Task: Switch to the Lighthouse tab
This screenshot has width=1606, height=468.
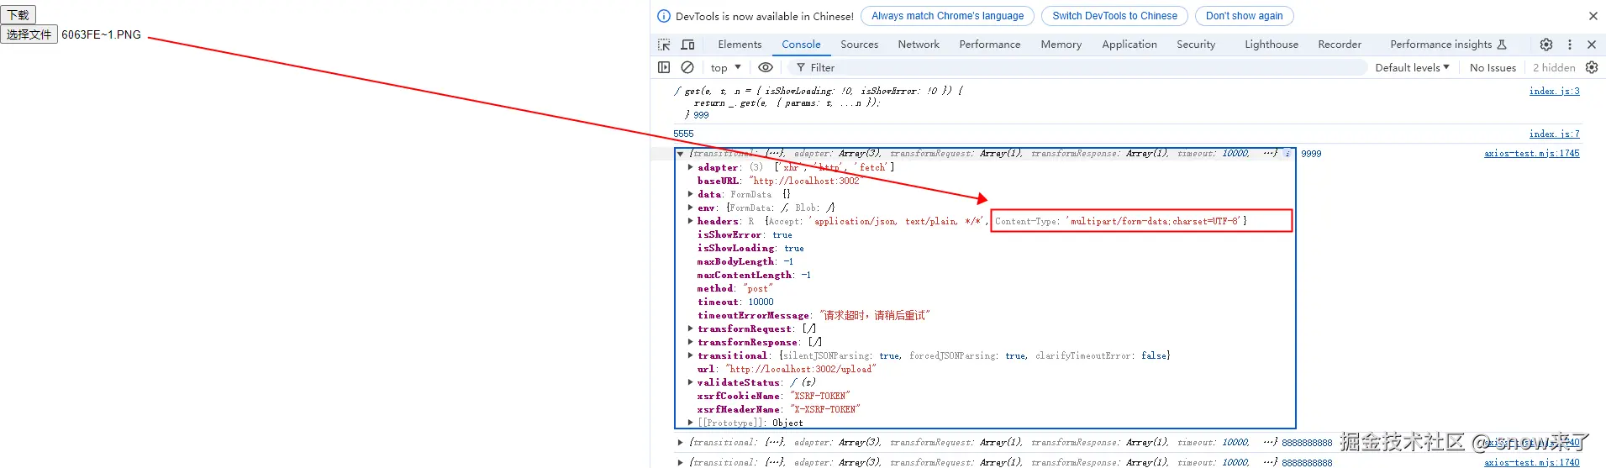Action: 1272,45
